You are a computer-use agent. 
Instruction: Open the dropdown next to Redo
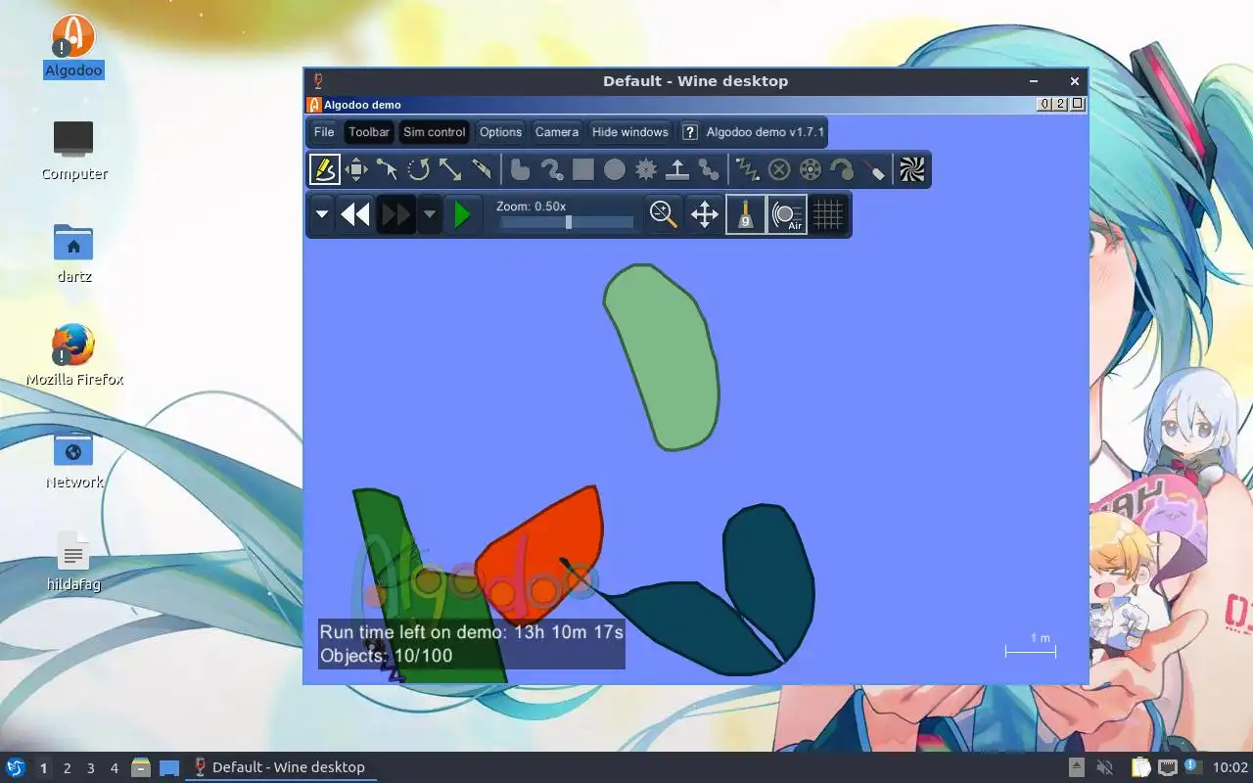tap(430, 214)
